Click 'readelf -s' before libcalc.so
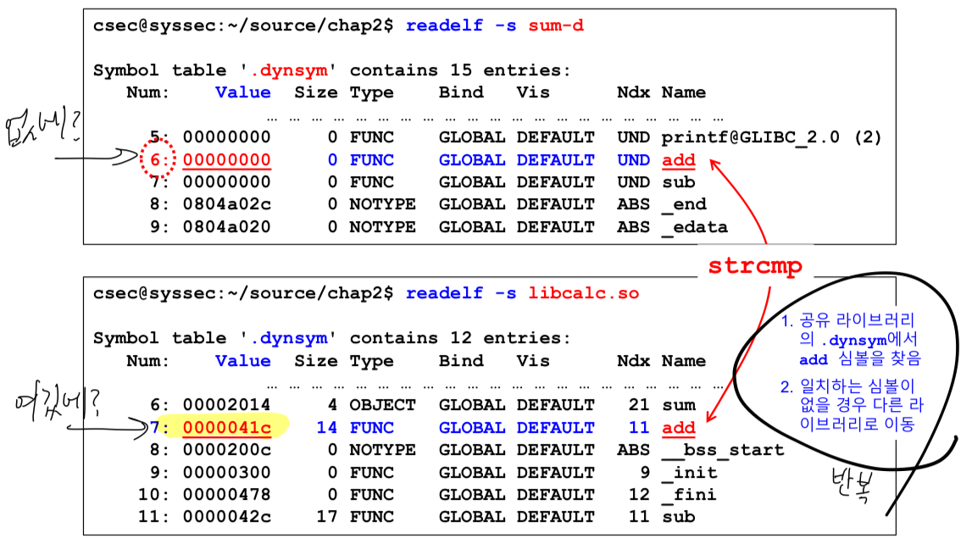961x538 pixels. [461, 293]
